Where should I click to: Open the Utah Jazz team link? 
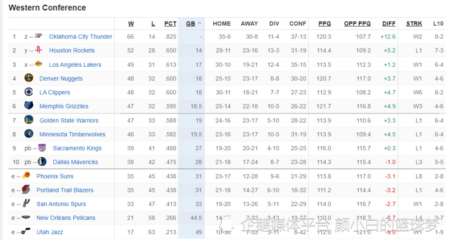pos(50,232)
